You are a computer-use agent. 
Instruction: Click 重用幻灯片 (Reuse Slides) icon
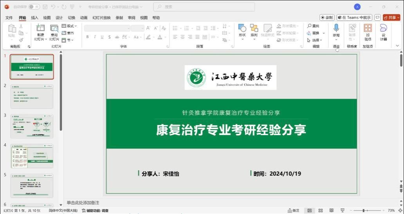click(x=54, y=28)
